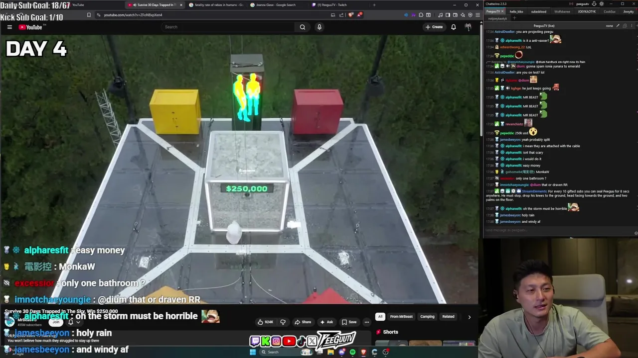The height and width of the screenshot is (358, 638).
Task: Save the video to a playlist
Action: click(349, 322)
